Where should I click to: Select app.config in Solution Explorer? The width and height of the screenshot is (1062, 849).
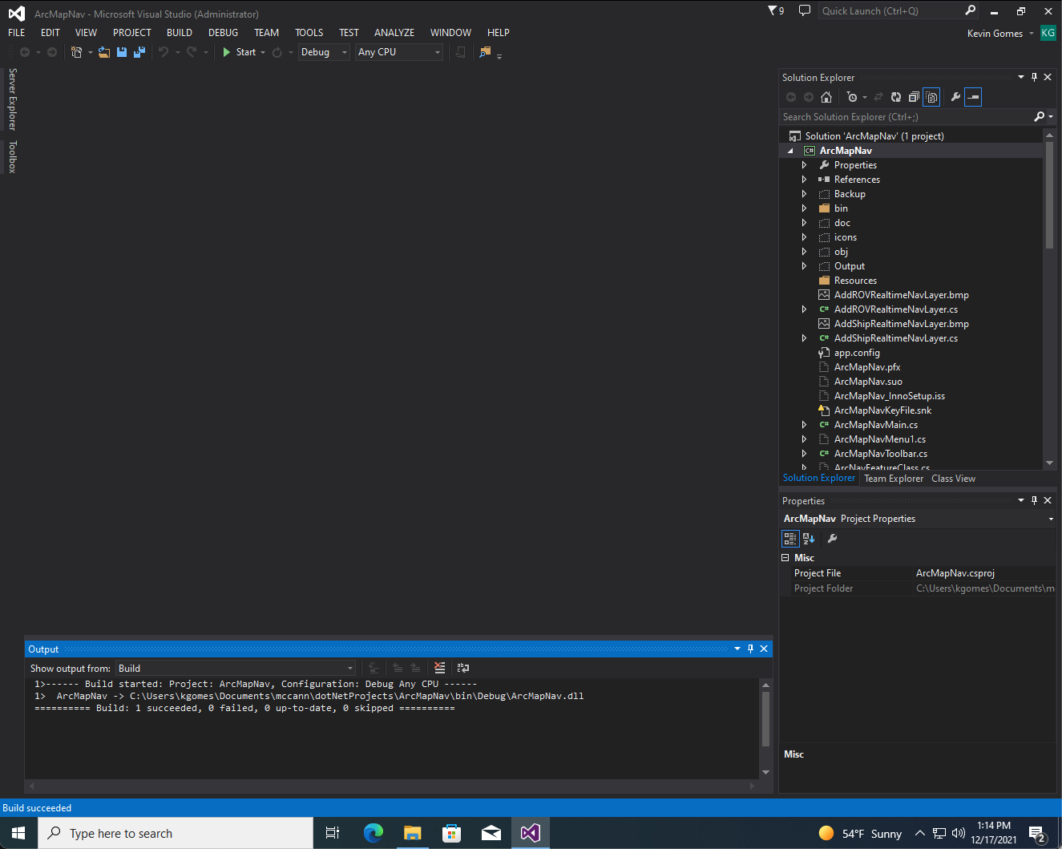(857, 353)
